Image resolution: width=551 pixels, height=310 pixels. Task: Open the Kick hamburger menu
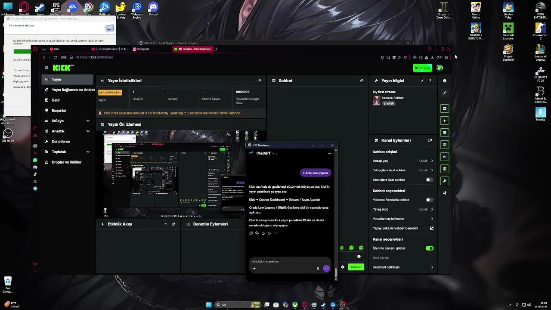pos(46,68)
